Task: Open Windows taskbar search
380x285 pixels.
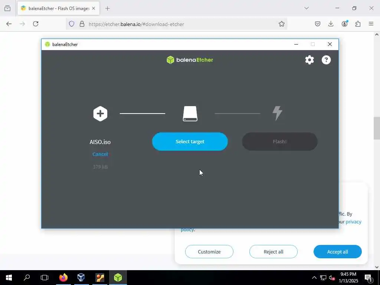Action: (27, 278)
